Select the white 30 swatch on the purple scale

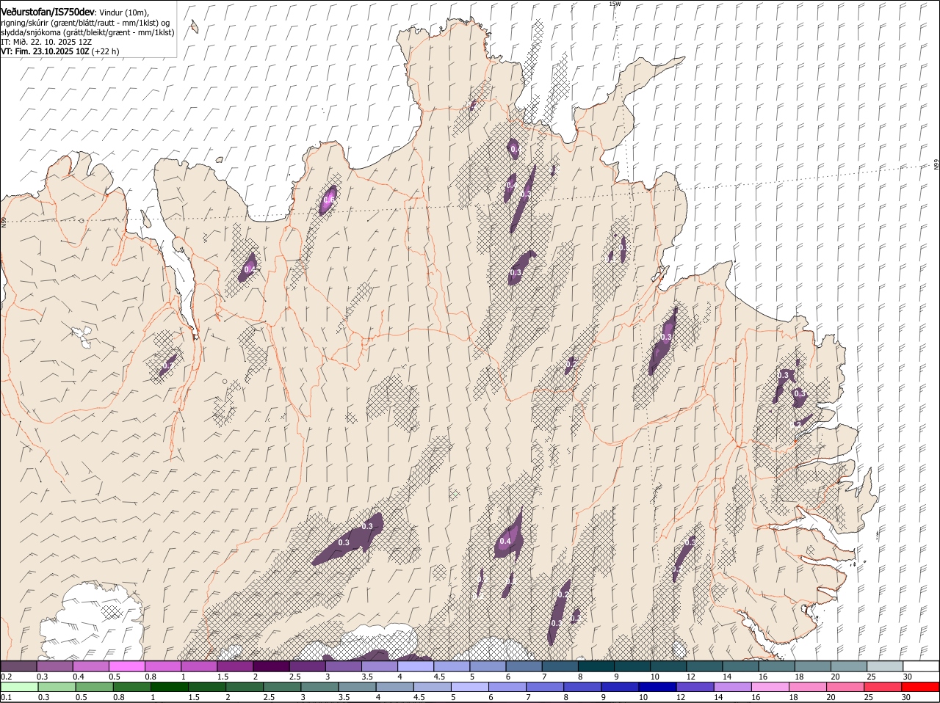921,666
